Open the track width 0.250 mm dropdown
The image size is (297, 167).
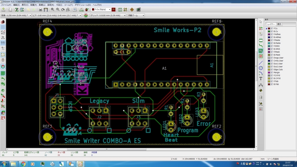click(x=16, y=15)
